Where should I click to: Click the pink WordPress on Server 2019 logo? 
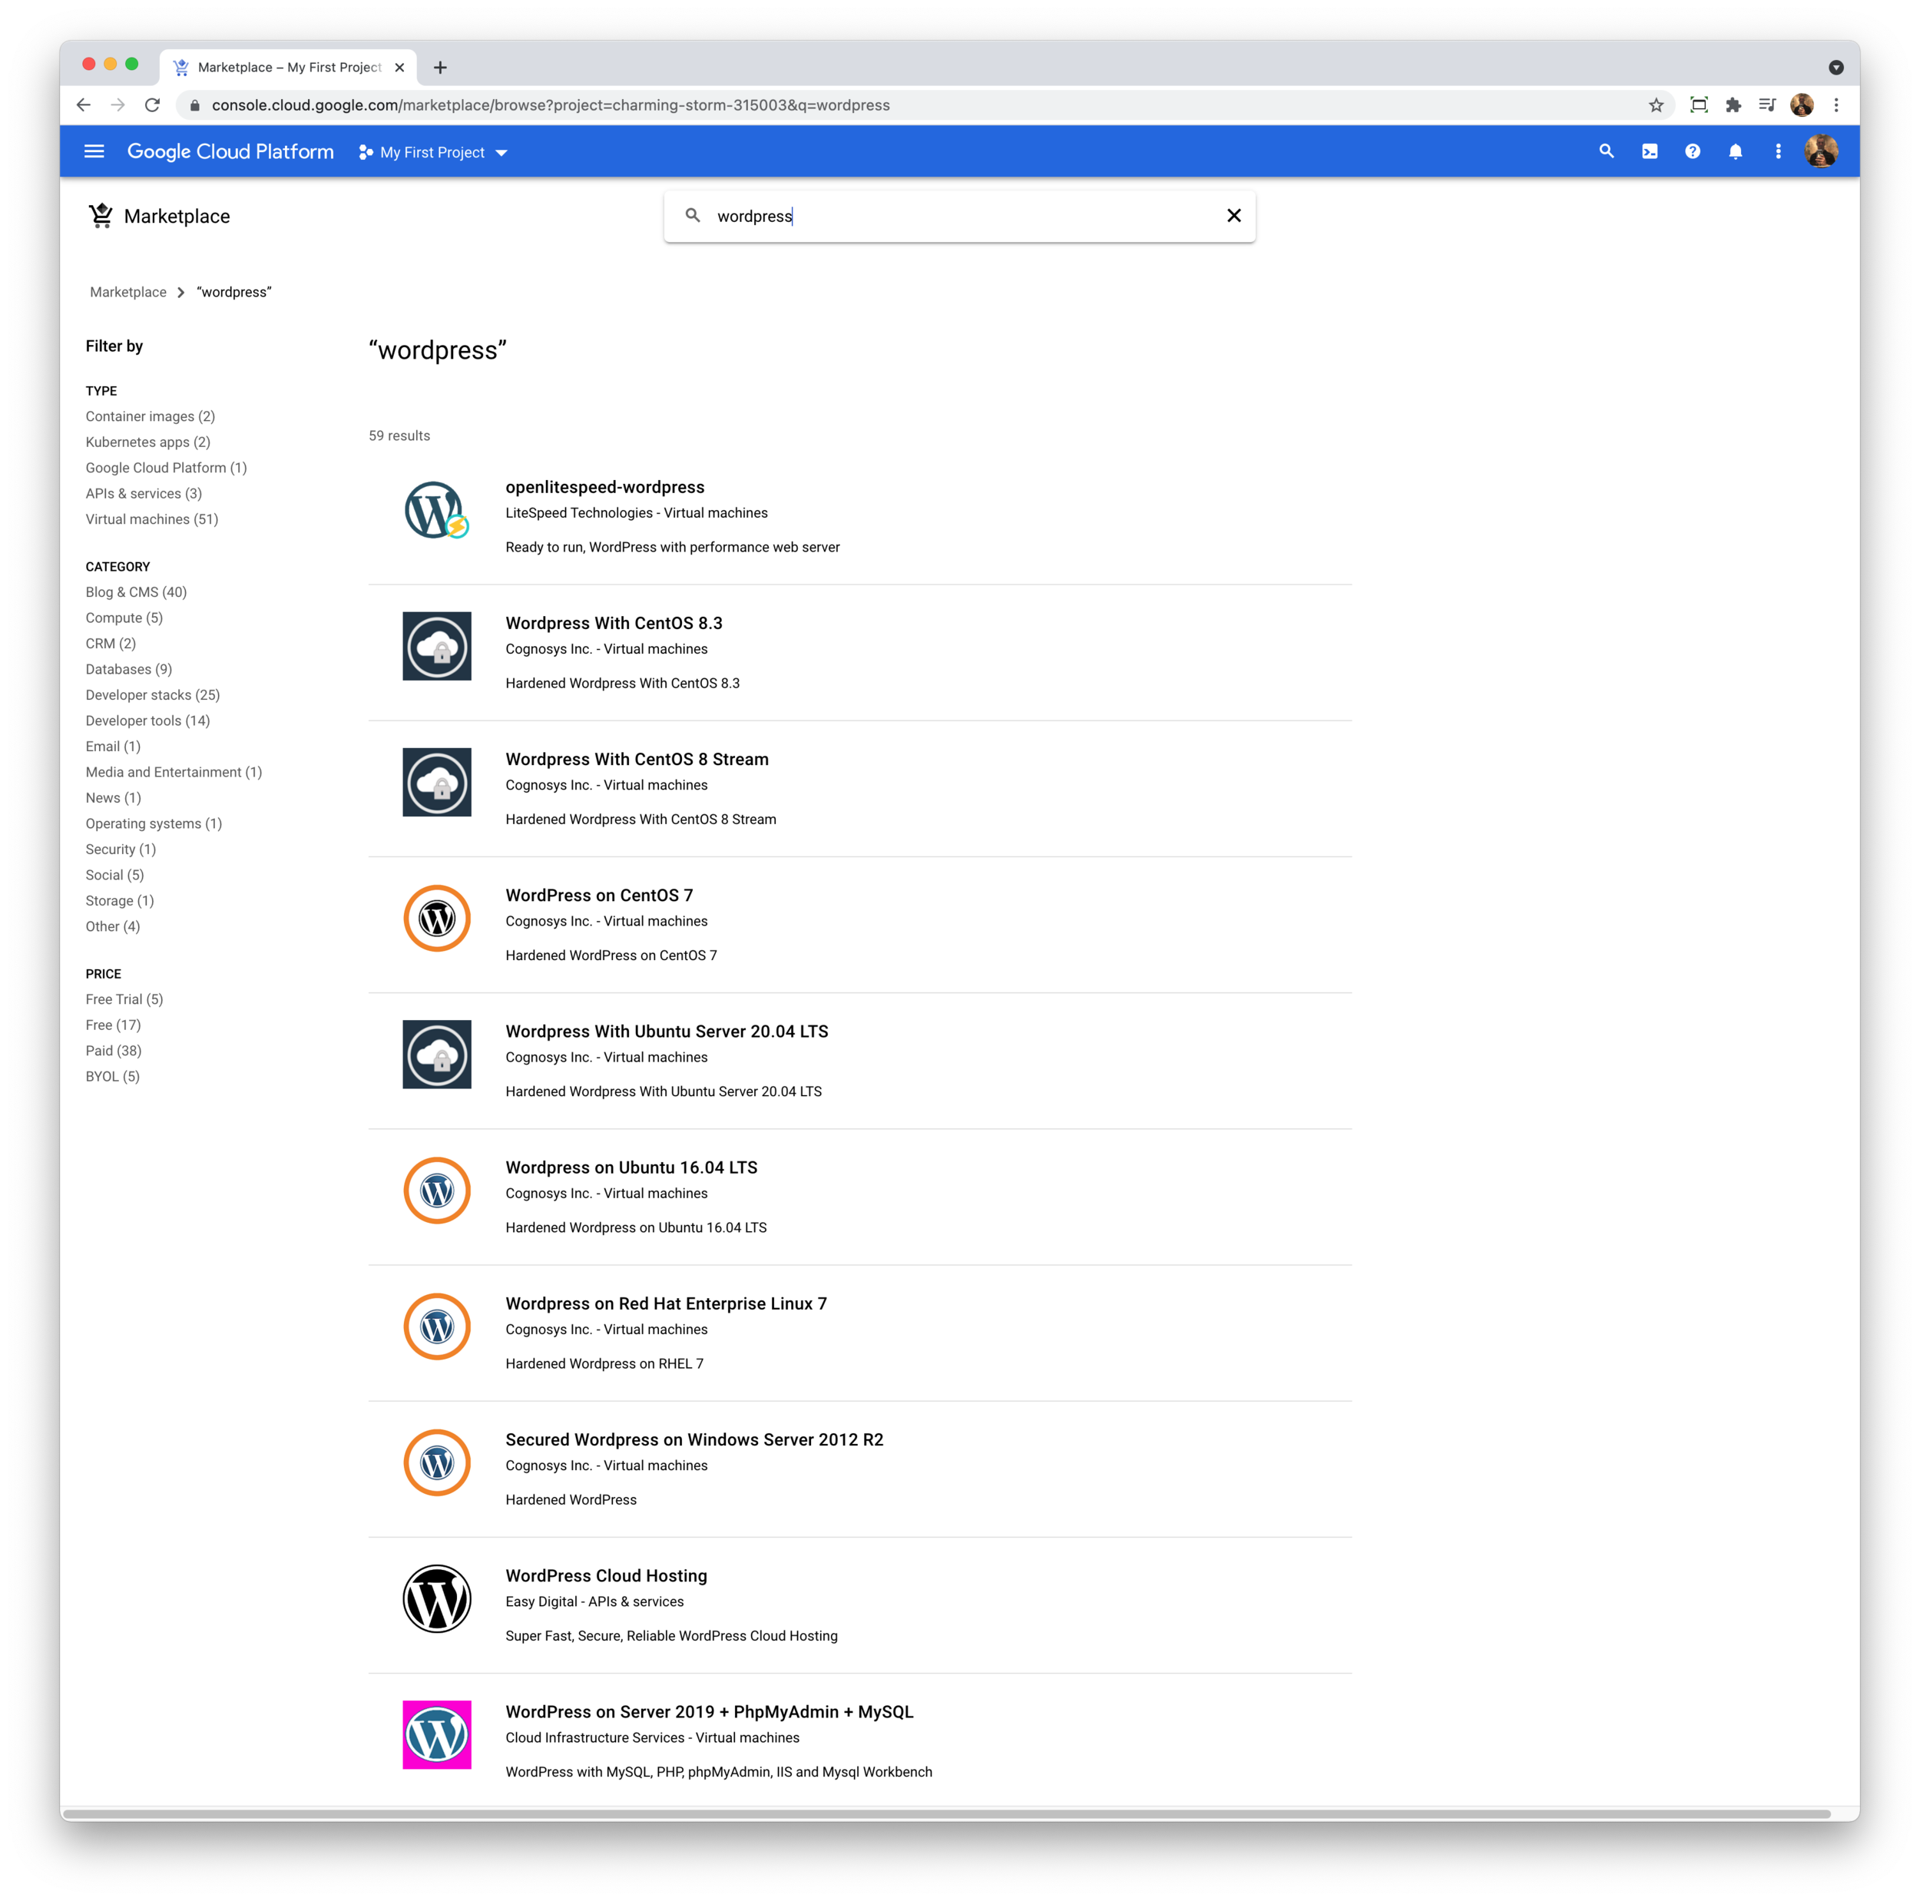[x=437, y=1735]
